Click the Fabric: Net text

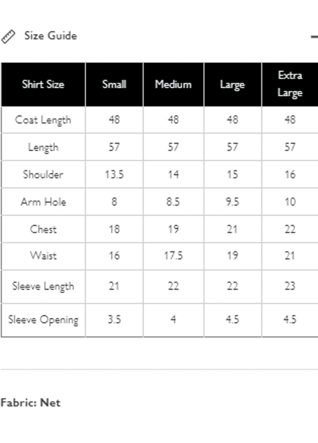(31, 403)
